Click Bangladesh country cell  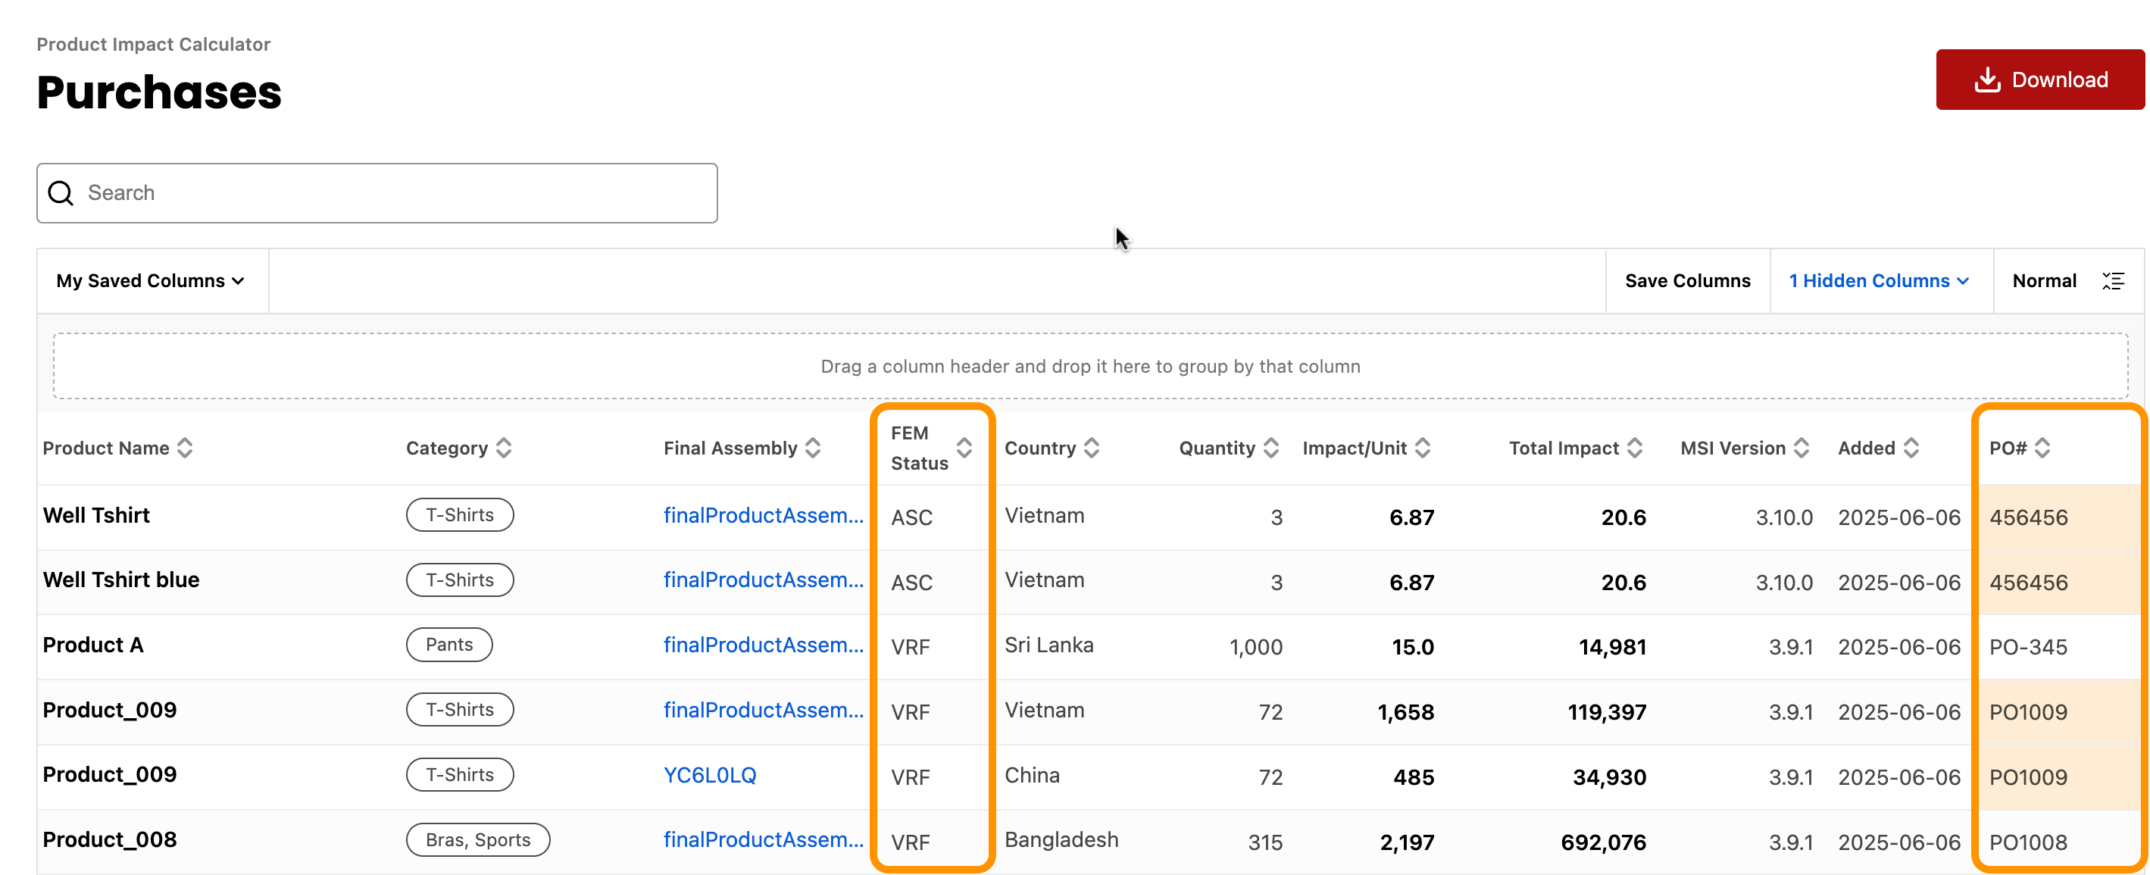pos(1061,839)
